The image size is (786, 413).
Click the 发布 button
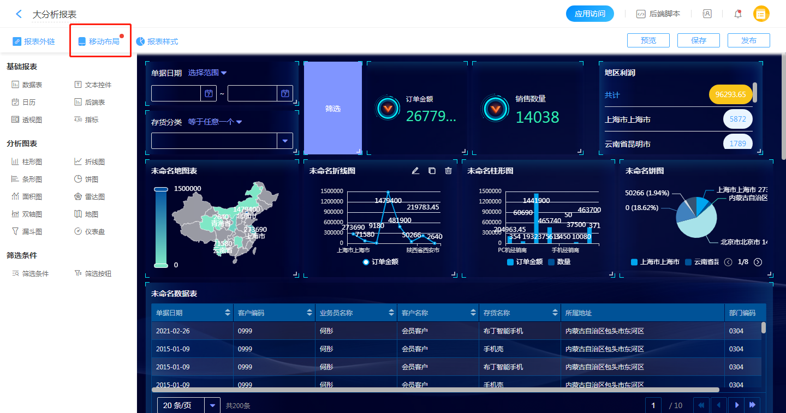click(749, 40)
